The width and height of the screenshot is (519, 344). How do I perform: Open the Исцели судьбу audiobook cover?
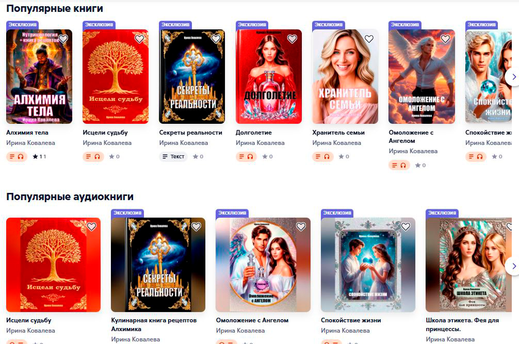coord(53,265)
